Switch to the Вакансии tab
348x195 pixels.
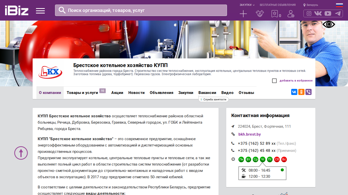pyautogui.click(x=207, y=93)
